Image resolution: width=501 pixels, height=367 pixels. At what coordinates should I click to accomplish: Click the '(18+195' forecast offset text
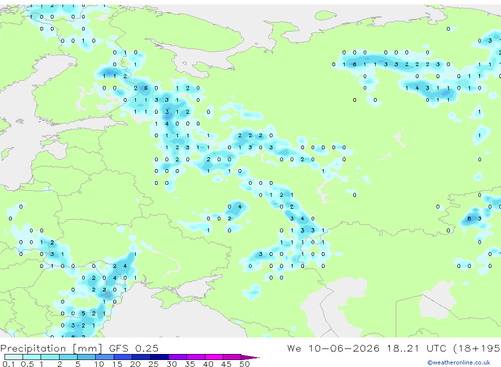(477, 348)
